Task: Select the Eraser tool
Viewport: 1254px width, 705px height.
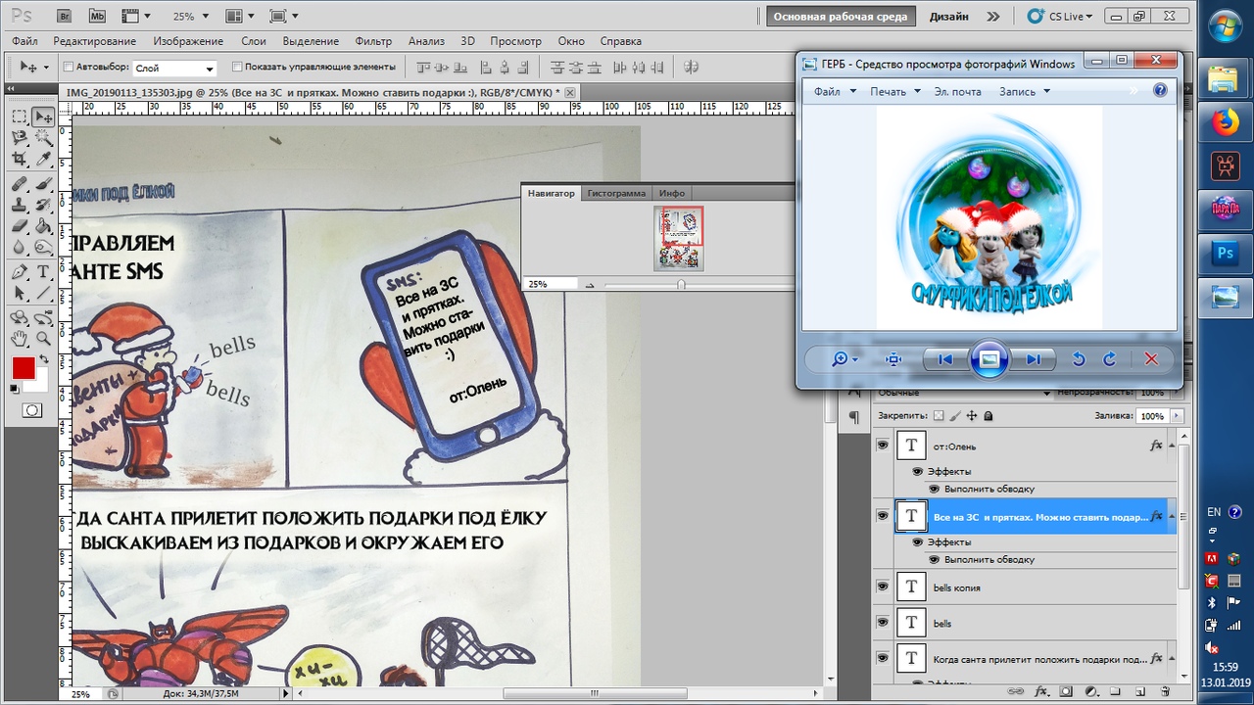Action: (19, 226)
